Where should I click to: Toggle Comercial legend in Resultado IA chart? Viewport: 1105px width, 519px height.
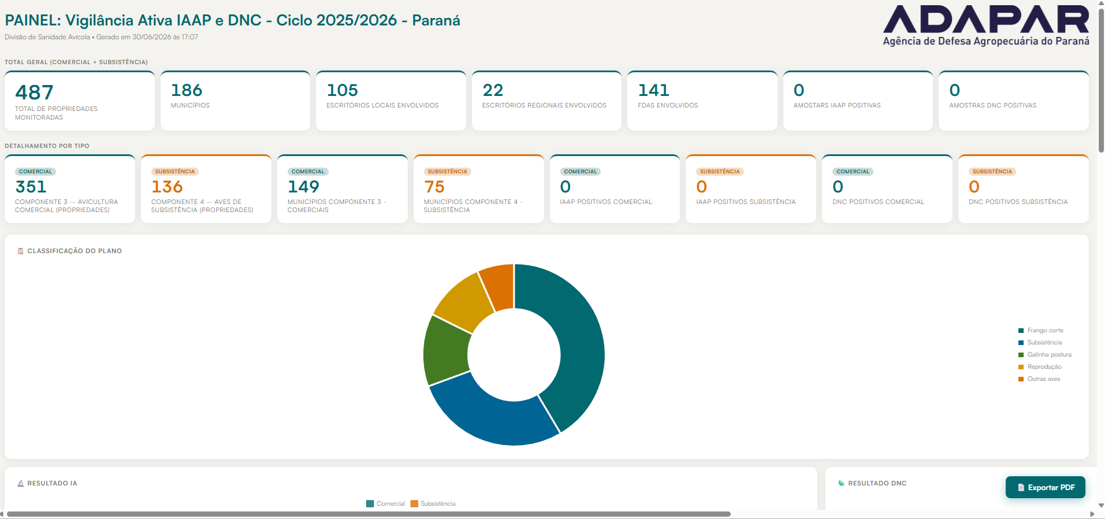pos(385,503)
